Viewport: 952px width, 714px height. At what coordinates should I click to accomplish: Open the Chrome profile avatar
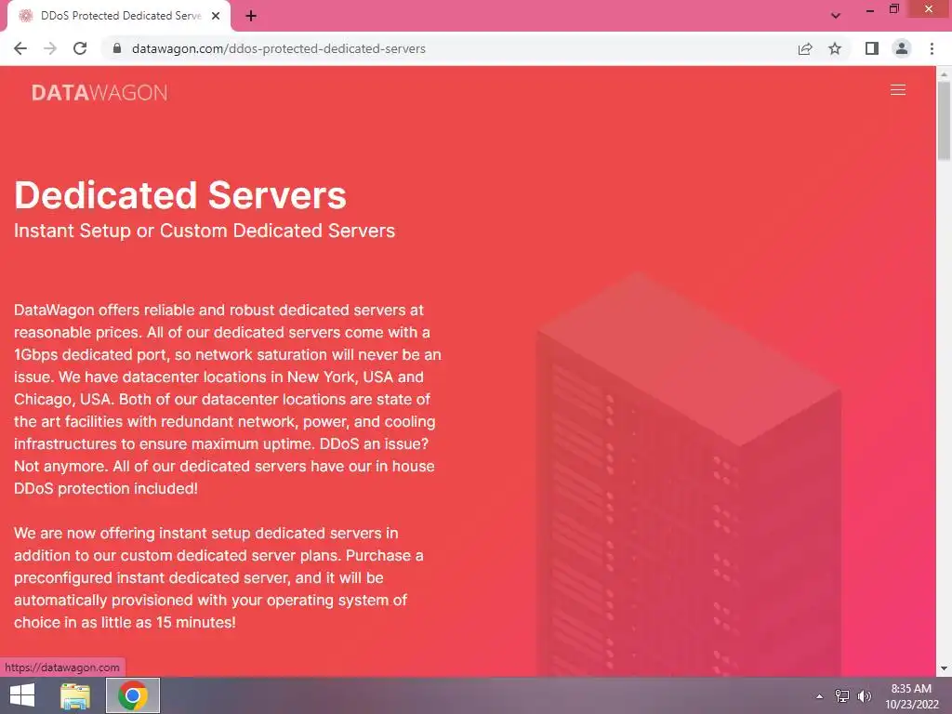pyautogui.click(x=902, y=48)
